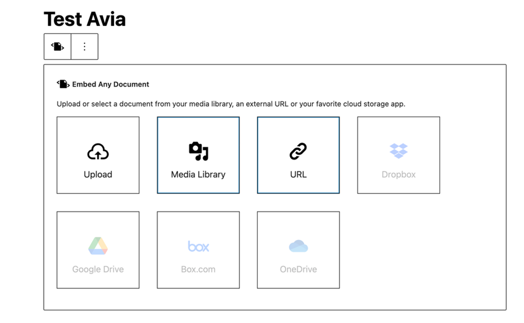Click the Embed Any Document block type icon in toolbar

[58, 47]
